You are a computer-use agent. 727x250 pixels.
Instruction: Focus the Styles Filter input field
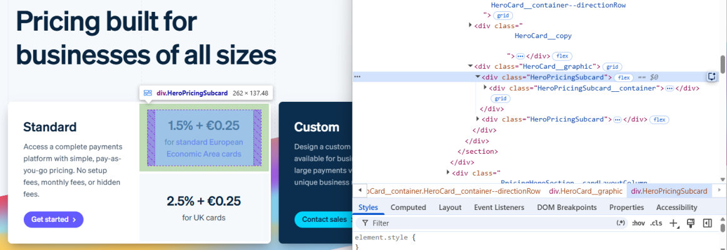(x=492, y=223)
